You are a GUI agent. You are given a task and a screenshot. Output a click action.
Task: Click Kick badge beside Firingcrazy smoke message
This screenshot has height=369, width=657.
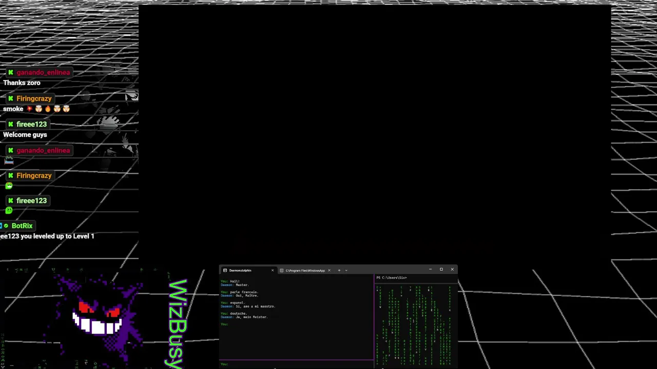tap(10, 98)
